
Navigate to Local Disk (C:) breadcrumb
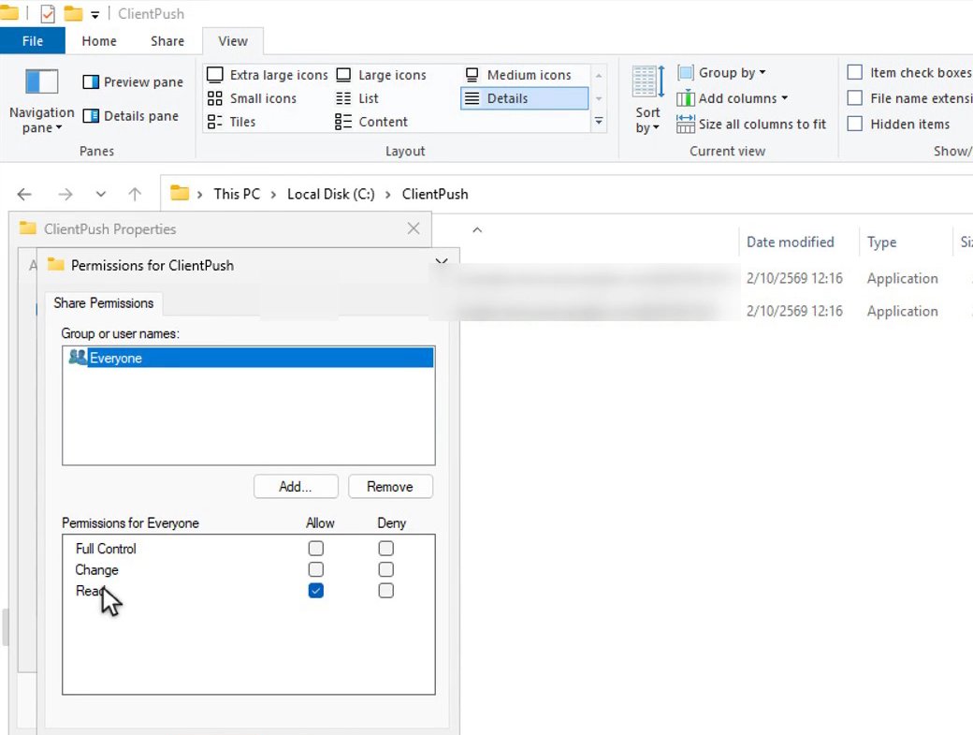(331, 195)
